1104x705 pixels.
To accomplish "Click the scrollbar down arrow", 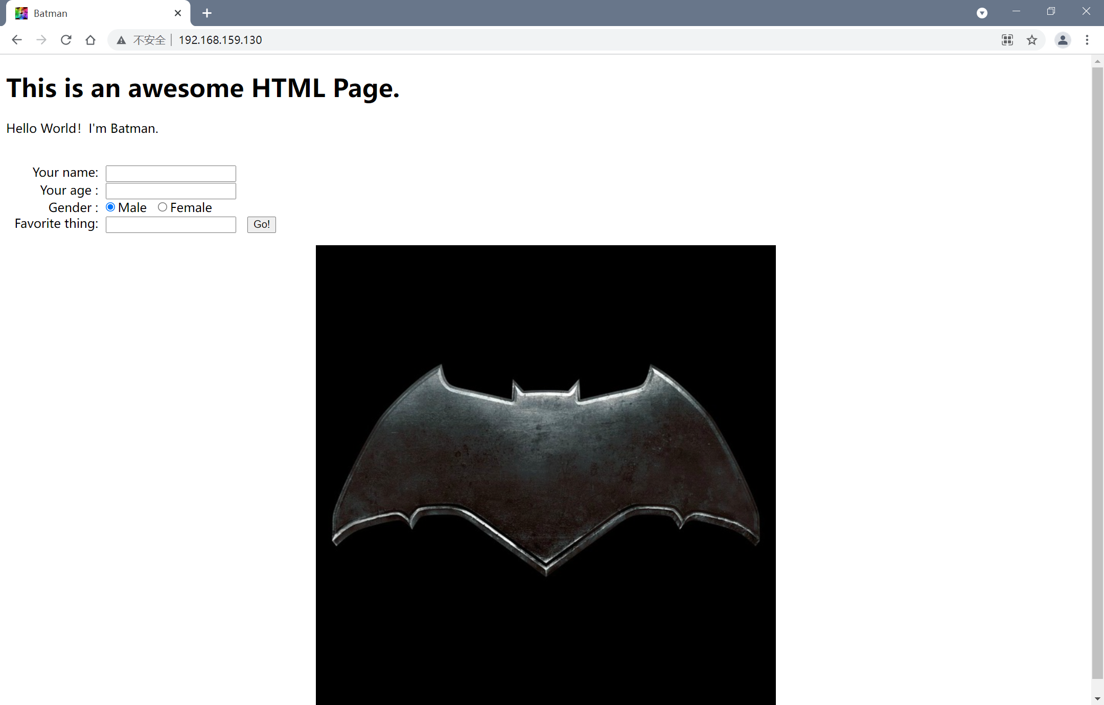I will pos(1097,698).
